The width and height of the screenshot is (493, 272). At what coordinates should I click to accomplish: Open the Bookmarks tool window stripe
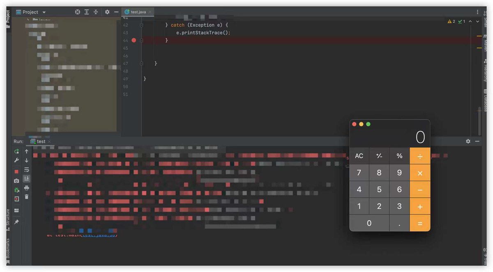click(8, 251)
